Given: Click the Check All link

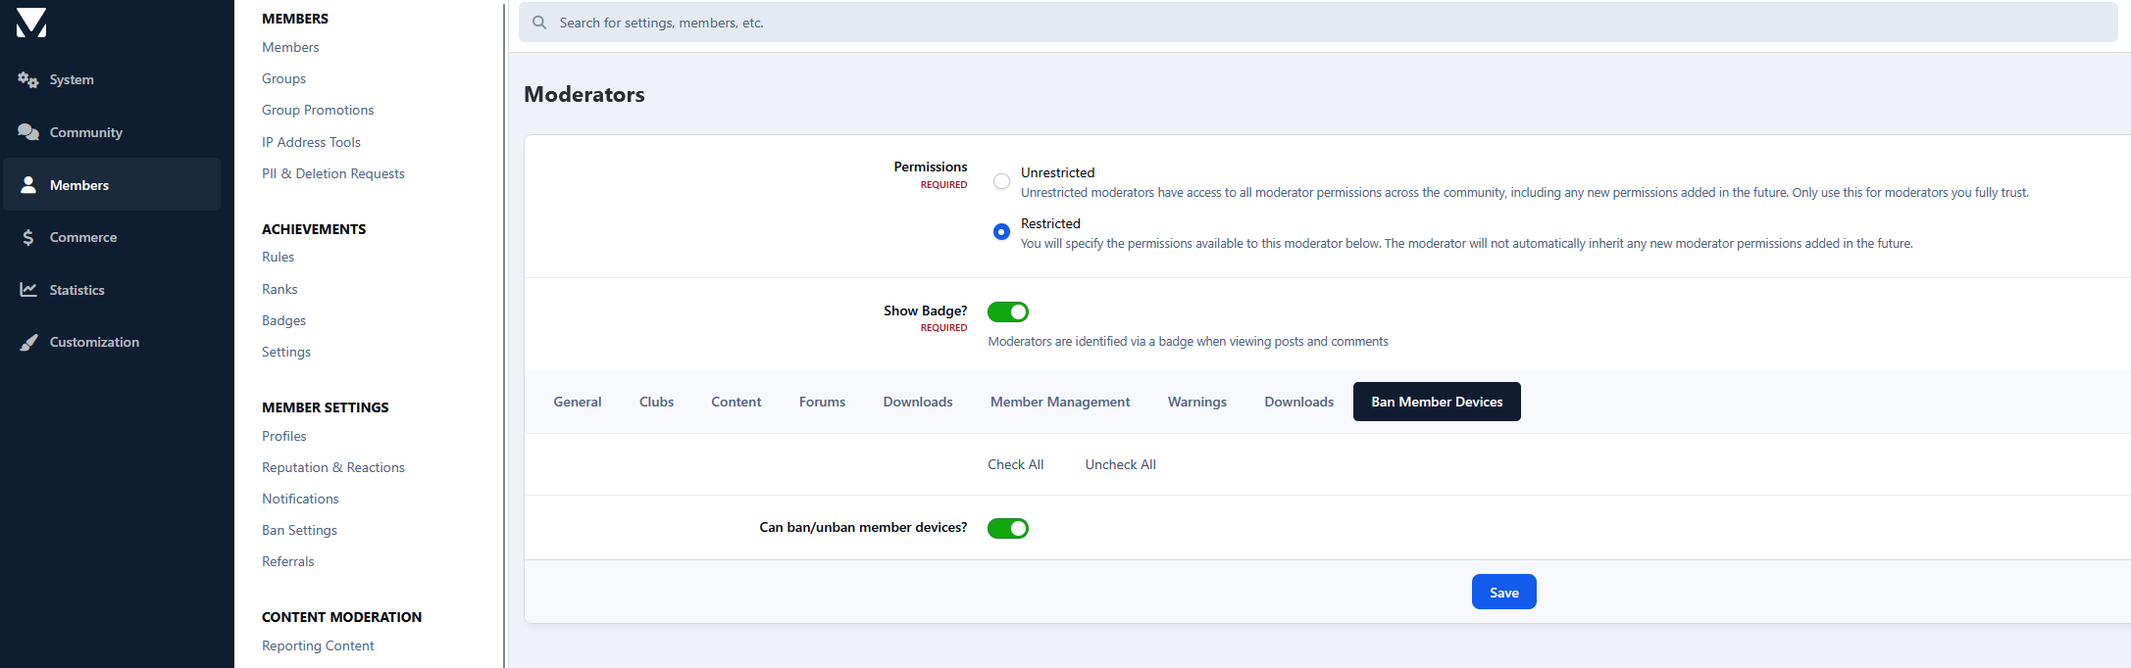Looking at the screenshot, I should (x=1015, y=464).
